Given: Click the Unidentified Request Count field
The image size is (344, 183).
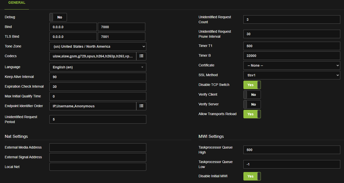Looking at the screenshot, I should 292,19.
